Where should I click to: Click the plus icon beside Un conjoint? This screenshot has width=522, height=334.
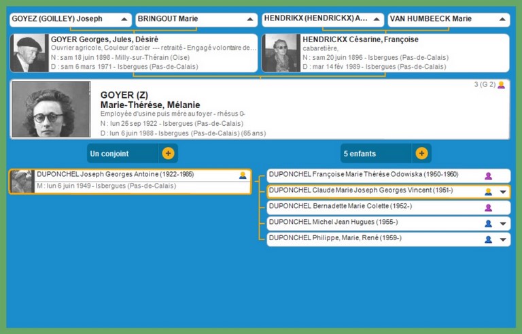coord(168,153)
